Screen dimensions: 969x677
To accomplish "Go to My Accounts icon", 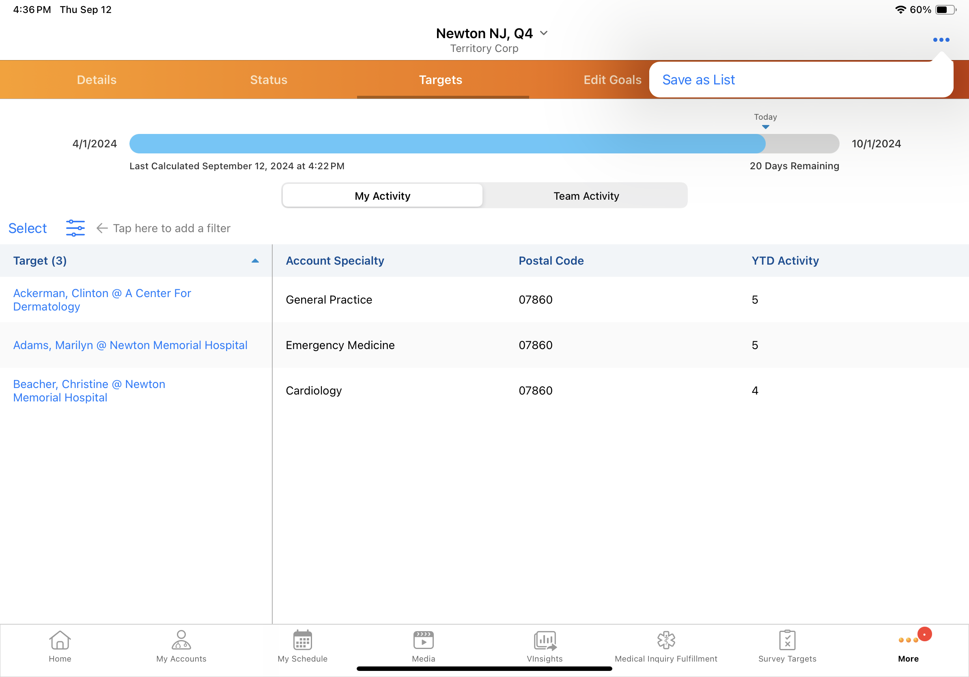I will coord(181,640).
